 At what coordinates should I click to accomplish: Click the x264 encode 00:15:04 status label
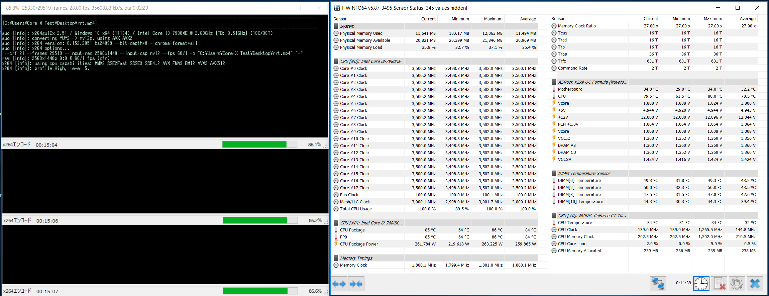(x=30, y=144)
